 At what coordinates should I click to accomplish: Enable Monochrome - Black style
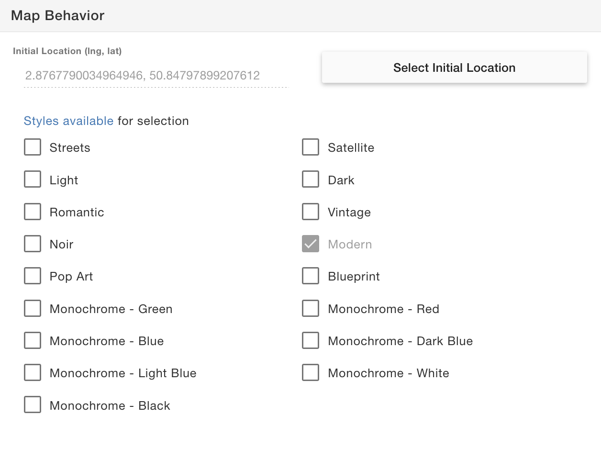(33, 405)
